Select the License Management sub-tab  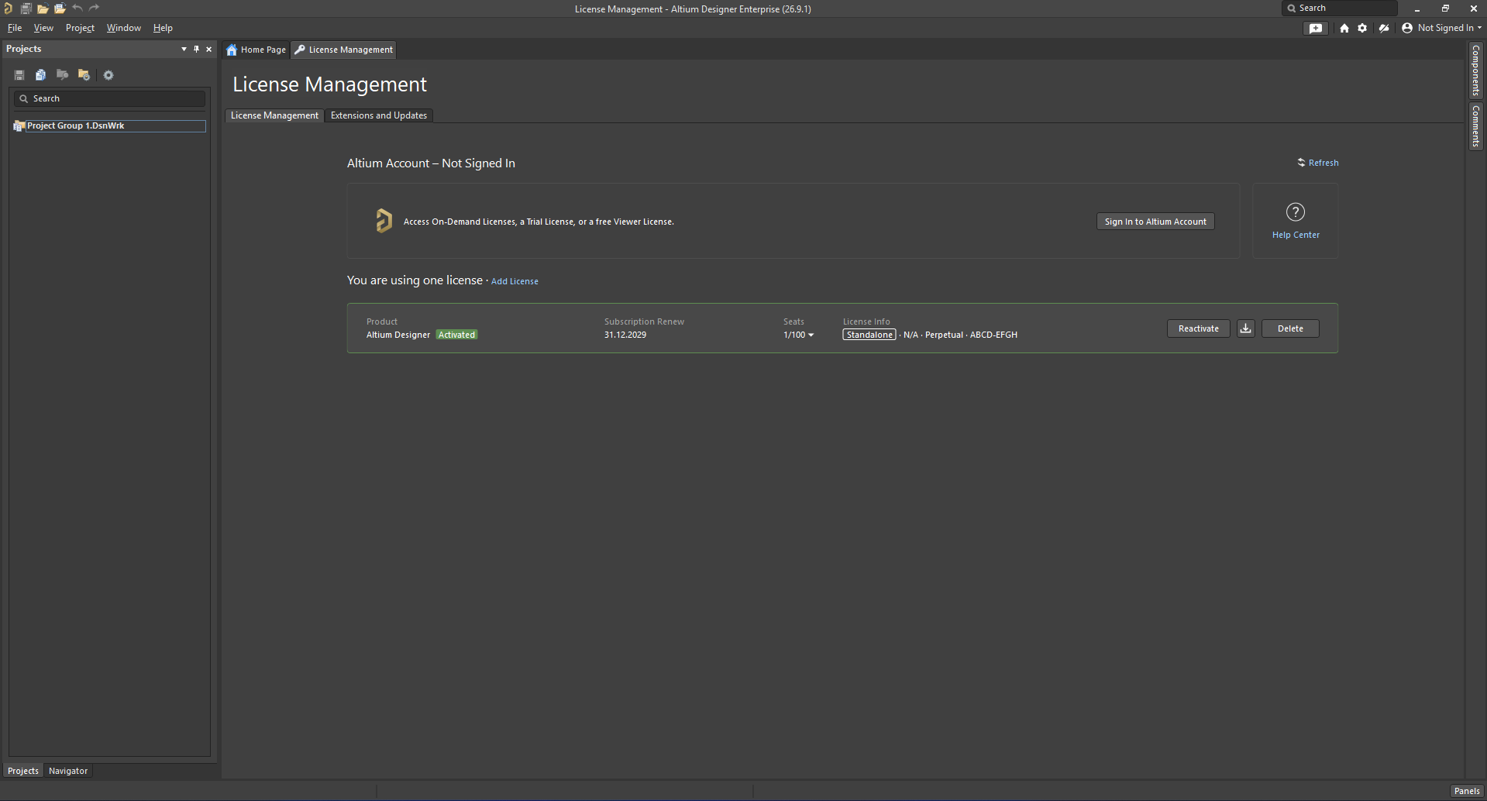pyautogui.click(x=274, y=115)
